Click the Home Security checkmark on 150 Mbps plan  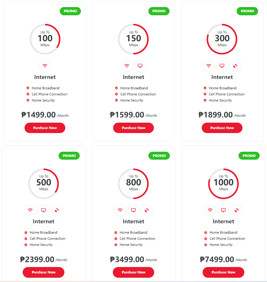coord(116,100)
